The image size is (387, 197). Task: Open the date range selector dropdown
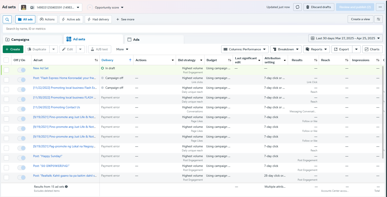[x=345, y=38]
